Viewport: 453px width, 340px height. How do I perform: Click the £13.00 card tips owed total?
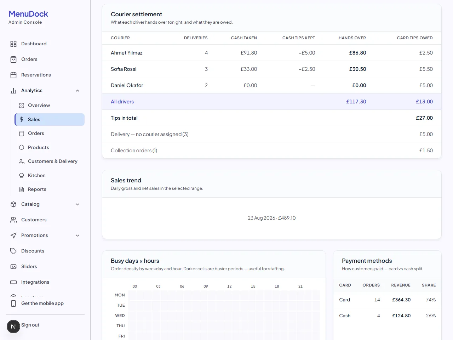pos(424,102)
